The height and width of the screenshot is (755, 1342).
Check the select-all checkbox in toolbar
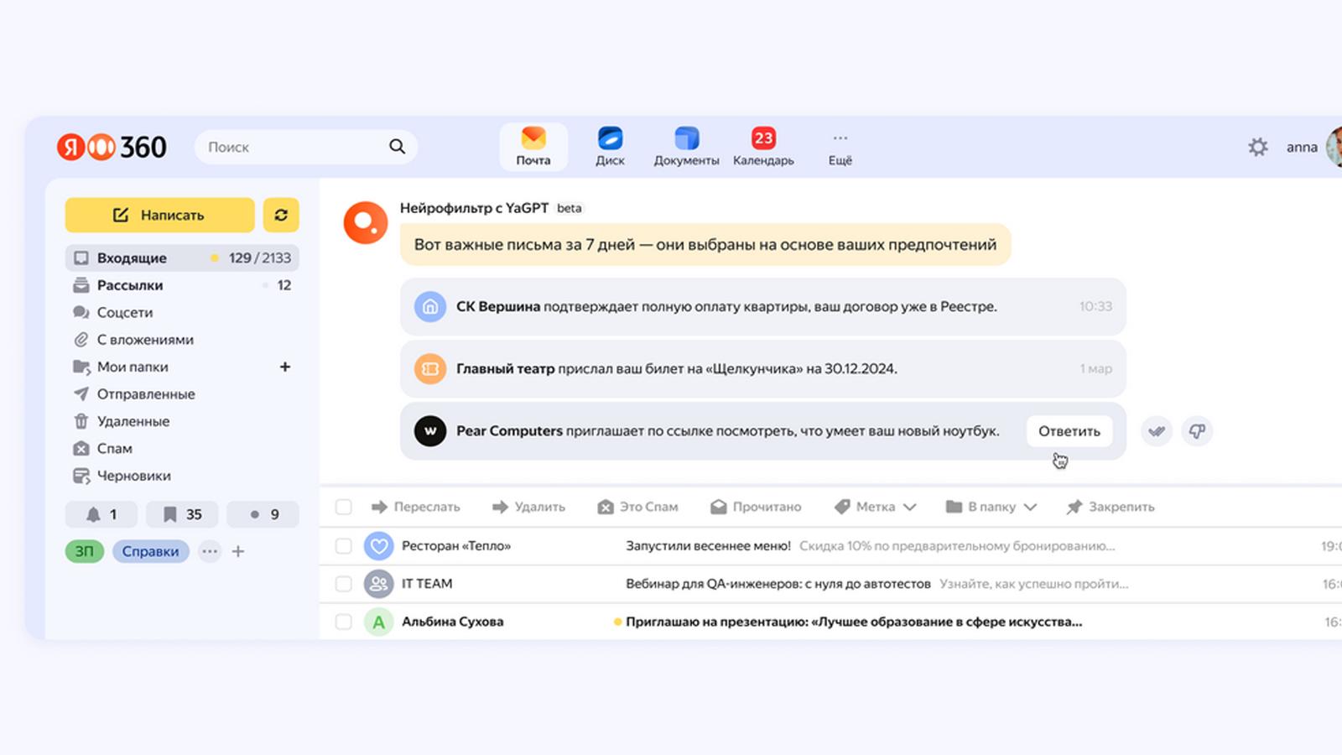(343, 507)
